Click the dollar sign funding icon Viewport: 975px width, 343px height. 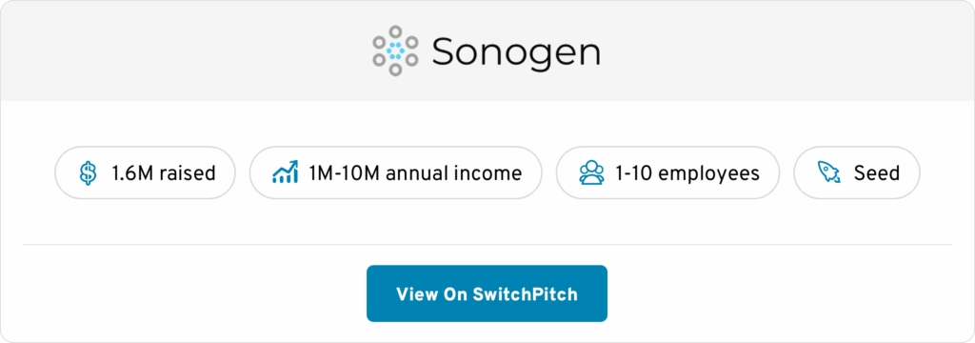pyautogui.click(x=89, y=173)
